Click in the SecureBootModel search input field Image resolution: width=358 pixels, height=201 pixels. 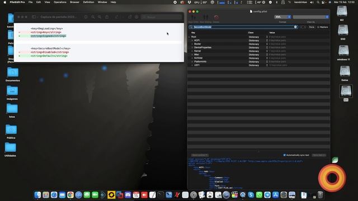pos(243,27)
